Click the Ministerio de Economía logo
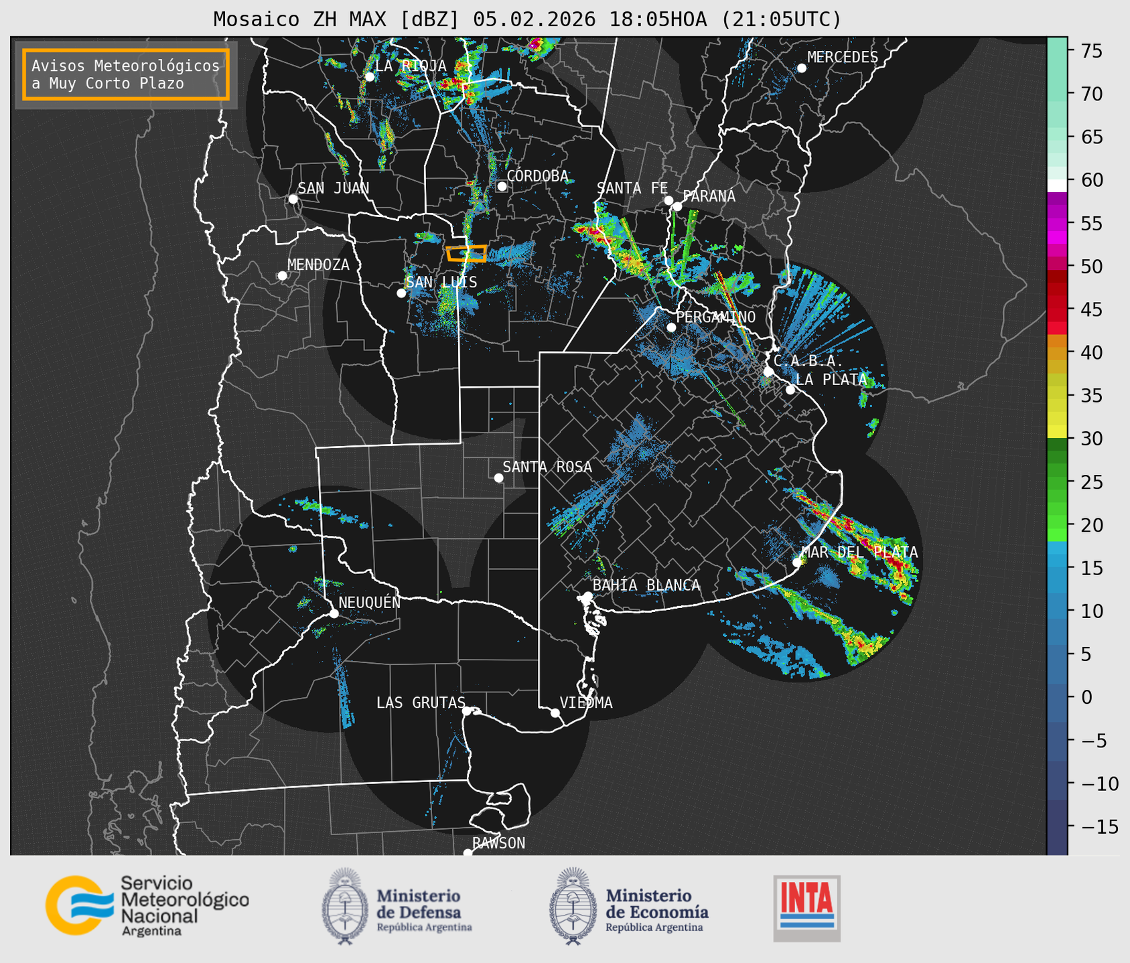 [628, 906]
